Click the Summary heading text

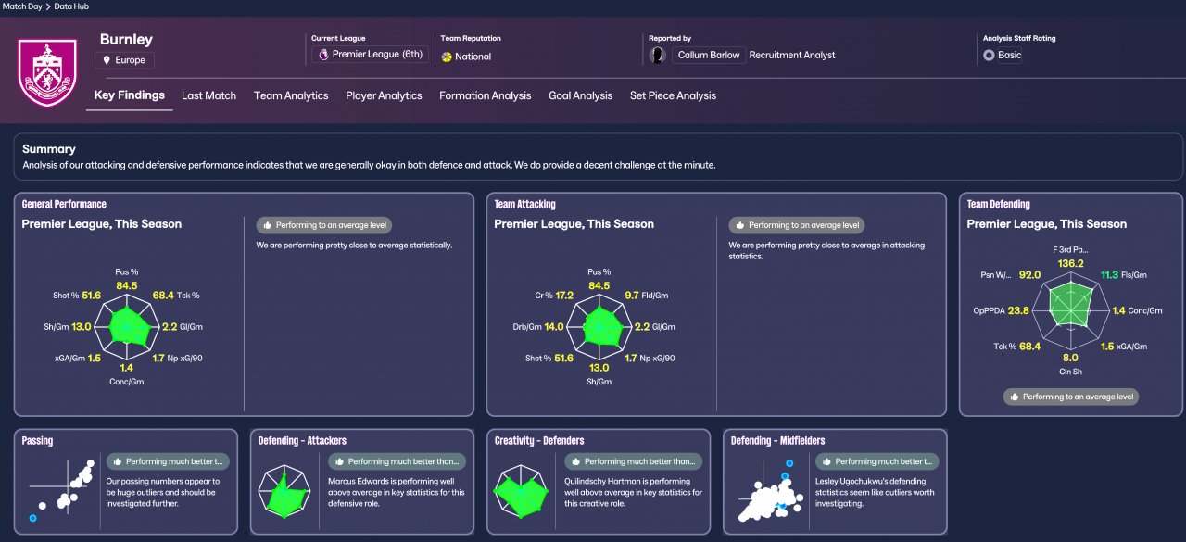[49, 149]
